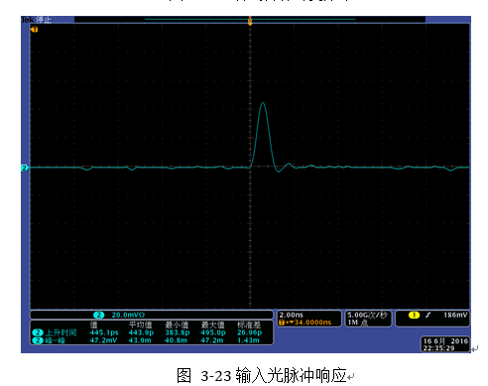
Task: Select the 20.0mVΩ vertical scale readout
Action: 128,315
